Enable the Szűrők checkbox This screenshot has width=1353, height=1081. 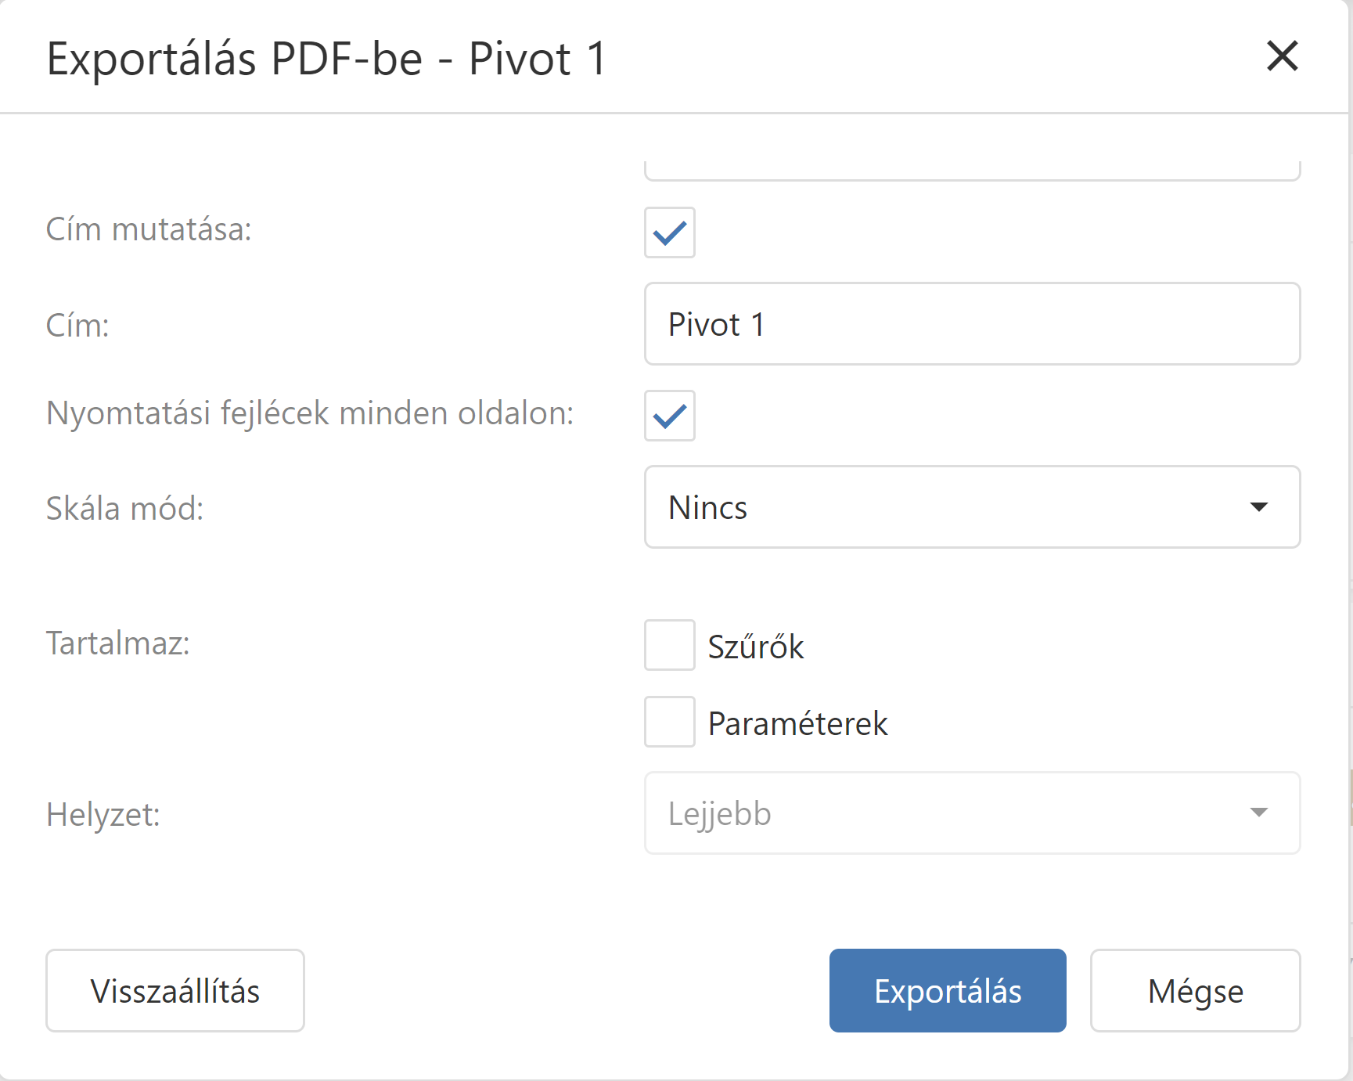669,645
